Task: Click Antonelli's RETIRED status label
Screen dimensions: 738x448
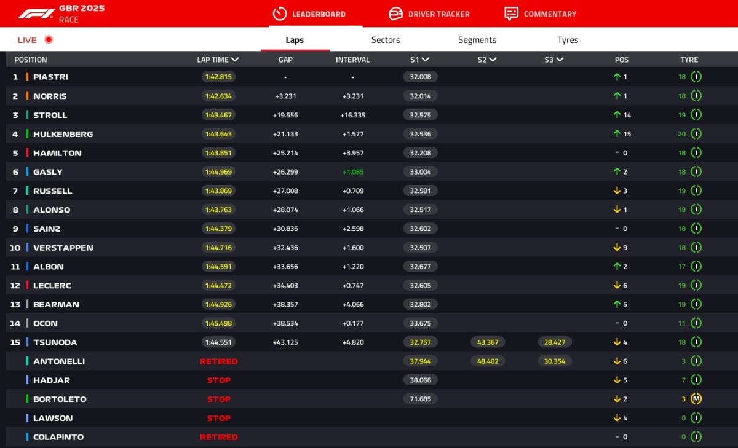Action: (218, 361)
